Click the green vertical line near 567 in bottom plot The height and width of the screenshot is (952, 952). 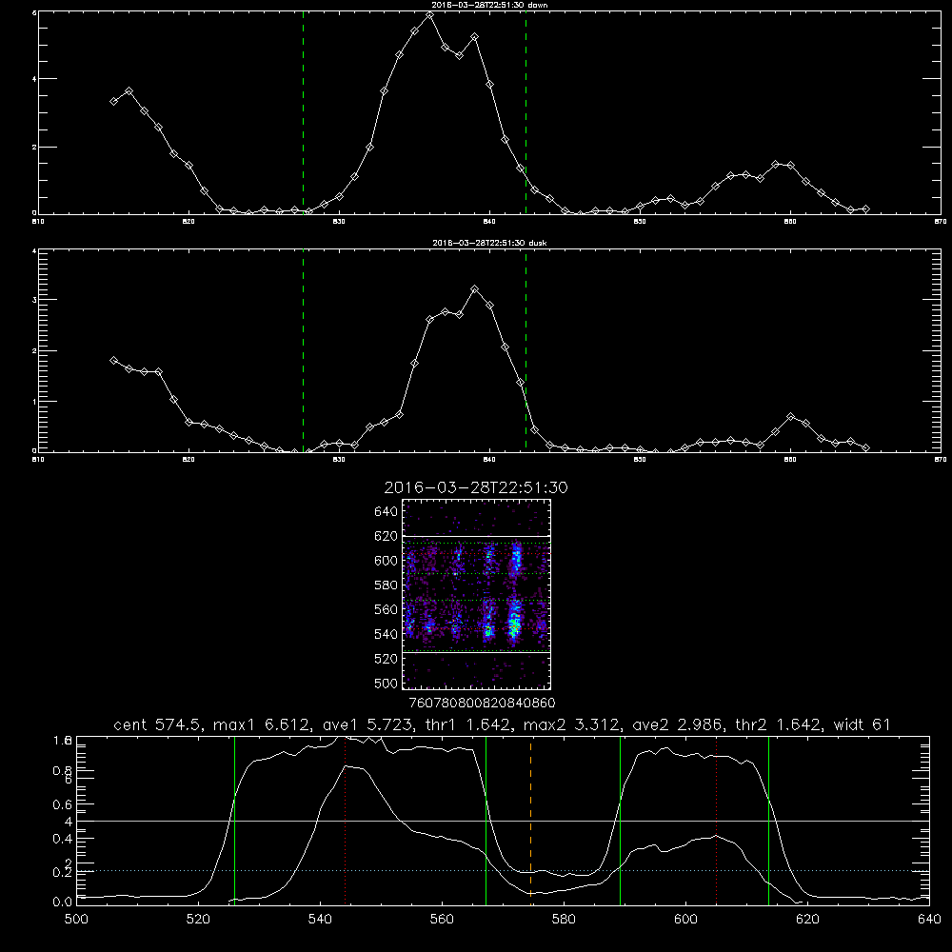[x=486, y=820]
